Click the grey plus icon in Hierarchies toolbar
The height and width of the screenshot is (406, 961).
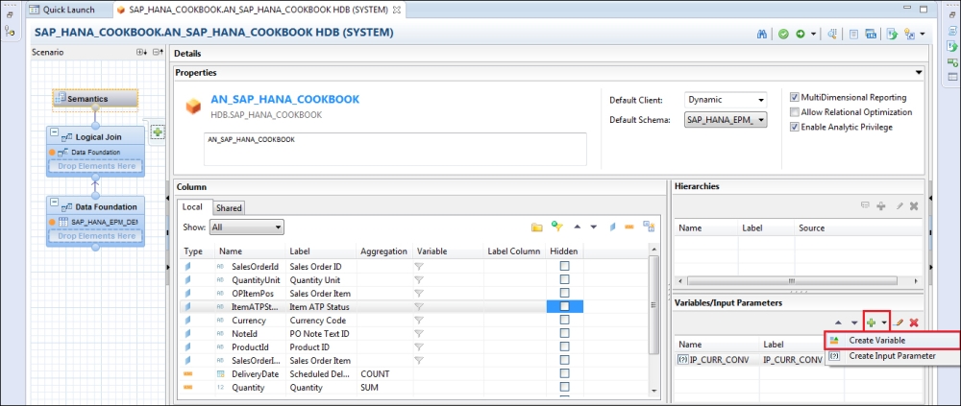tap(881, 206)
